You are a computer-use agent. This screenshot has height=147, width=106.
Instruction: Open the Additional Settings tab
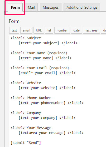coord(82,7)
